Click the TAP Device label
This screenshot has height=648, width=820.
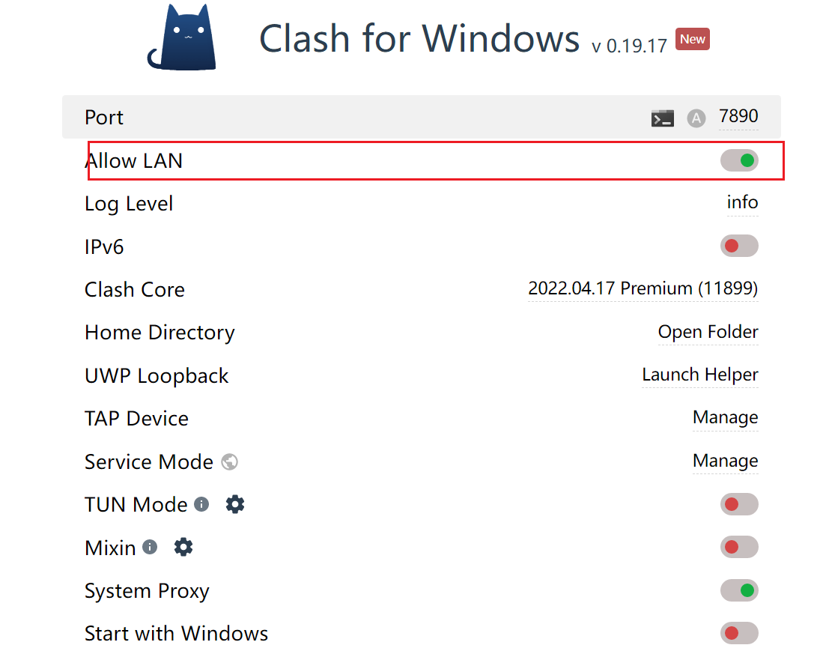(136, 419)
